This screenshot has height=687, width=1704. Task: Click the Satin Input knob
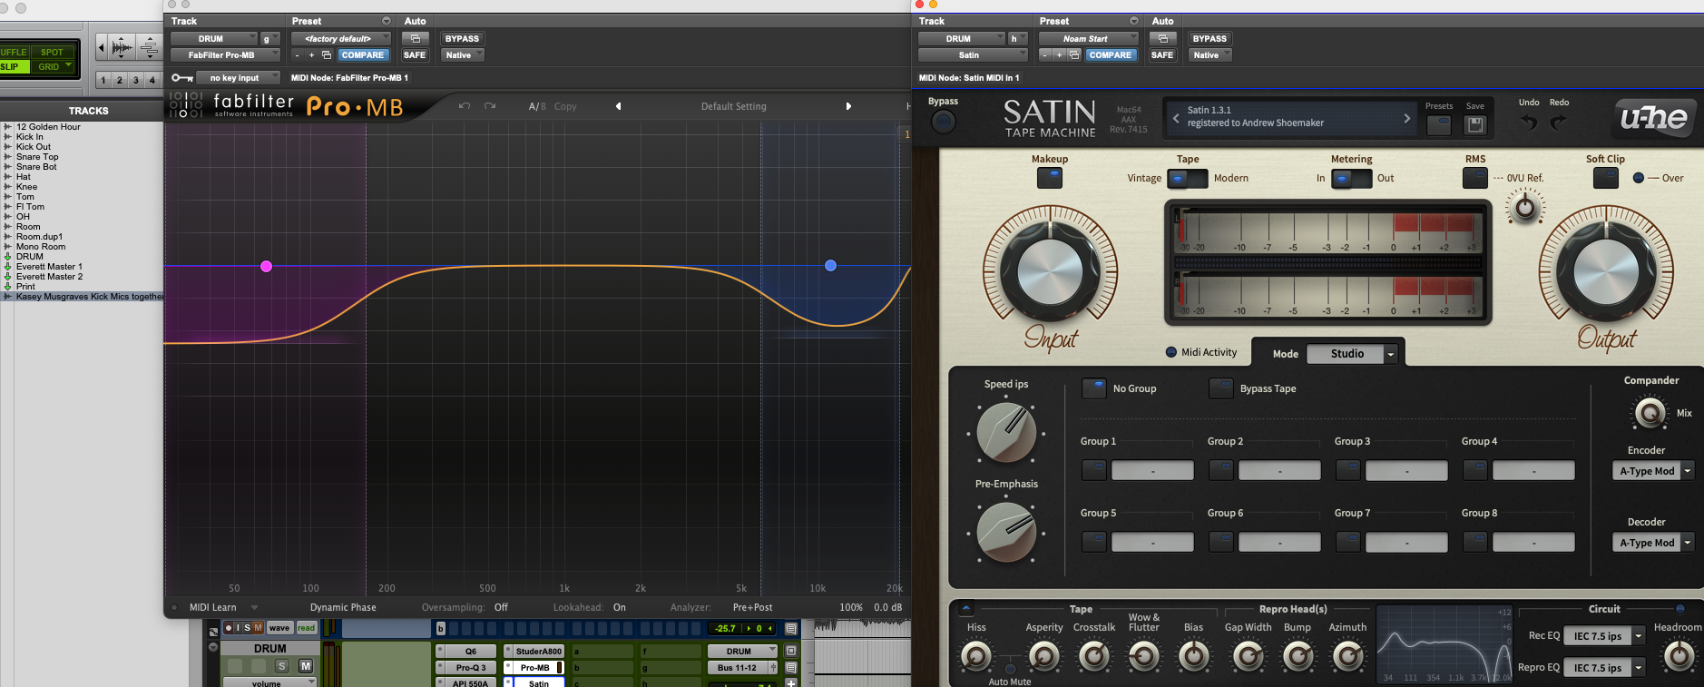1050,270
